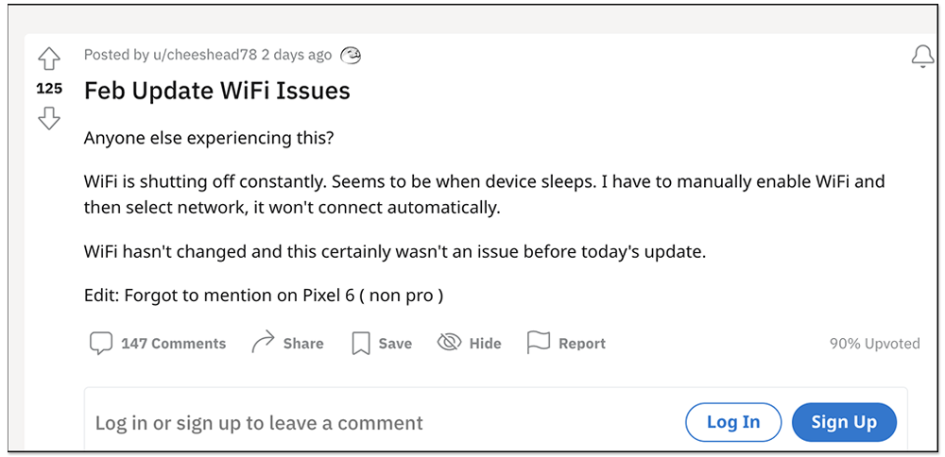This screenshot has width=945, height=457.
Task: Click the "2 days ago" timestamp
Action: (297, 55)
